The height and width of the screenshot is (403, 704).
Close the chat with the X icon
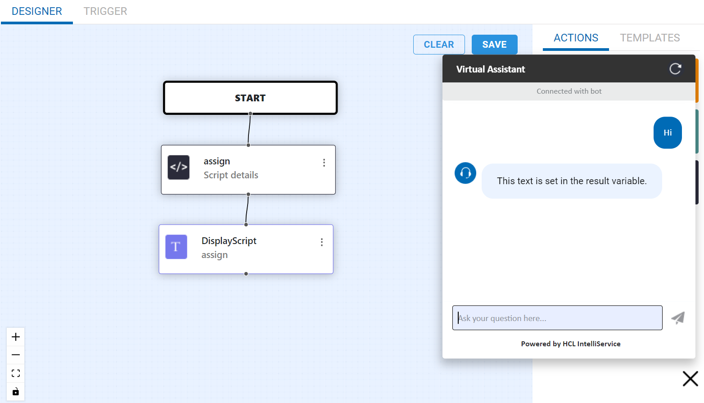[x=690, y=379]
